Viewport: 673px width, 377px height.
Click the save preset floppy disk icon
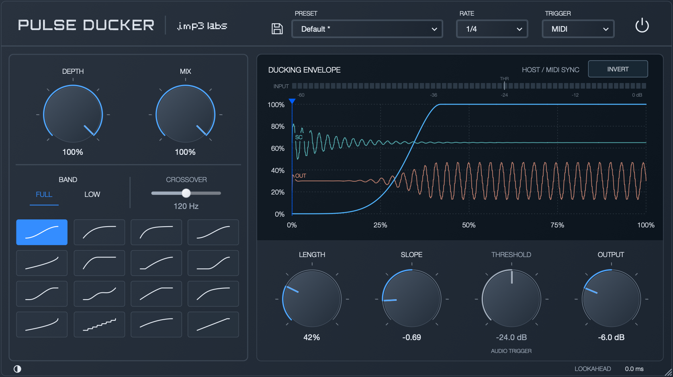[277, 29]
